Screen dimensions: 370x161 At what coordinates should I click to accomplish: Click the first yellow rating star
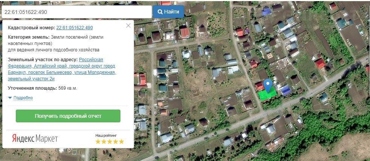pyautogui.click(x=98, y=141)
